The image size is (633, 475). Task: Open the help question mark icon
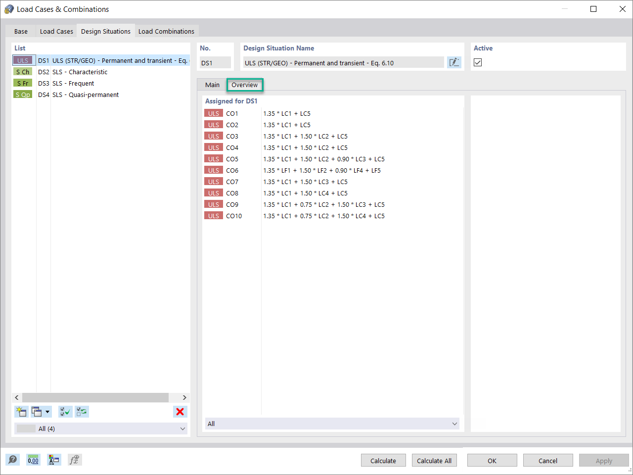tap(12, 460)
